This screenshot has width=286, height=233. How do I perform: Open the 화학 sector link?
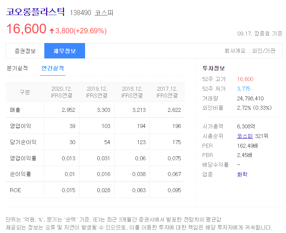pos(242,174)
